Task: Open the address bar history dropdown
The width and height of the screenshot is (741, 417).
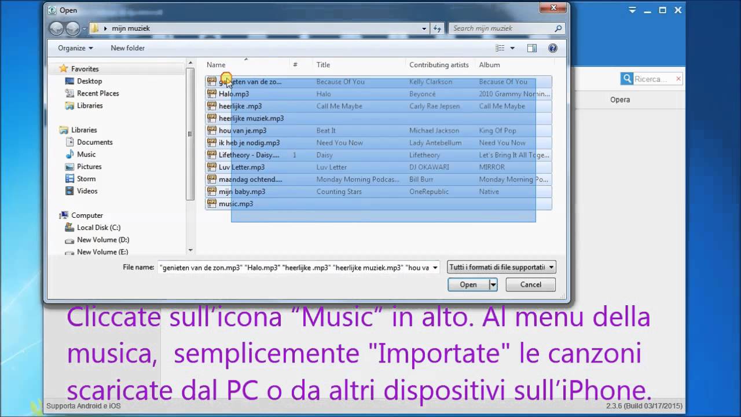Action: pos(424,28)
